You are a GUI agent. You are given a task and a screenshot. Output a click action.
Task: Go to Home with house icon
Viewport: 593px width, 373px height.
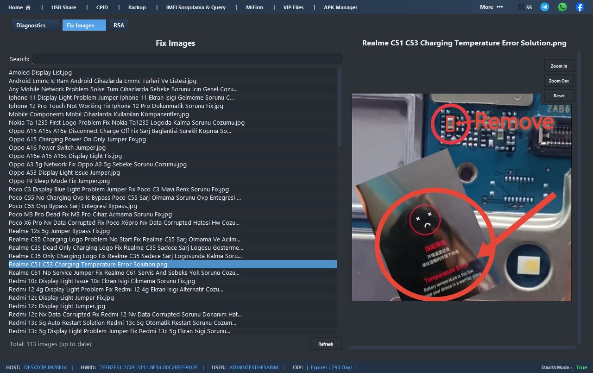(x=19, y=7)
